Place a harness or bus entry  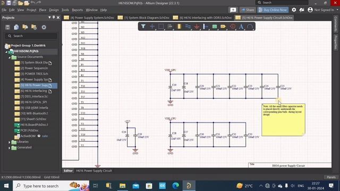coord(206,27)
